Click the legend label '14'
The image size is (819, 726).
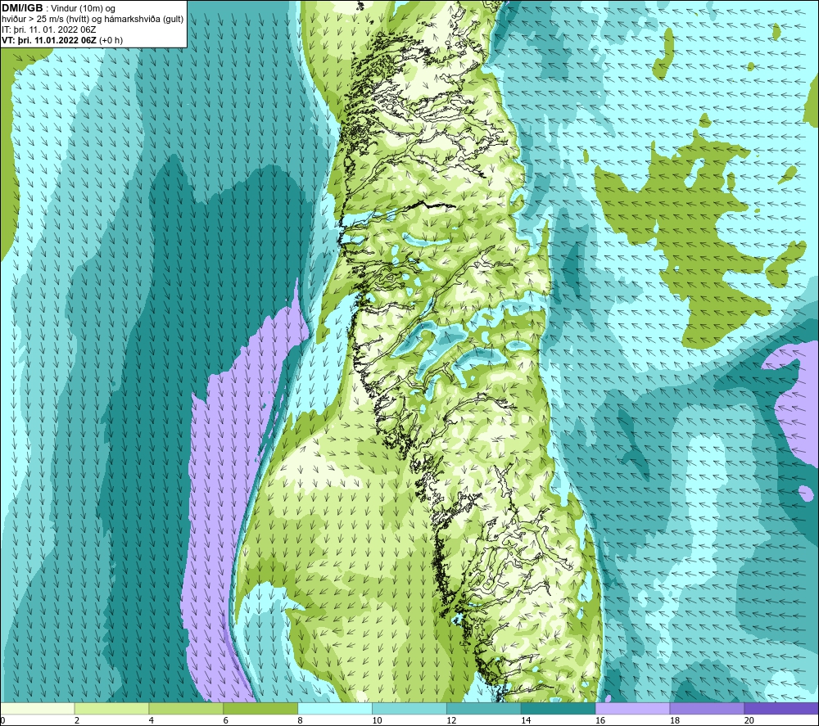point(526,720)
